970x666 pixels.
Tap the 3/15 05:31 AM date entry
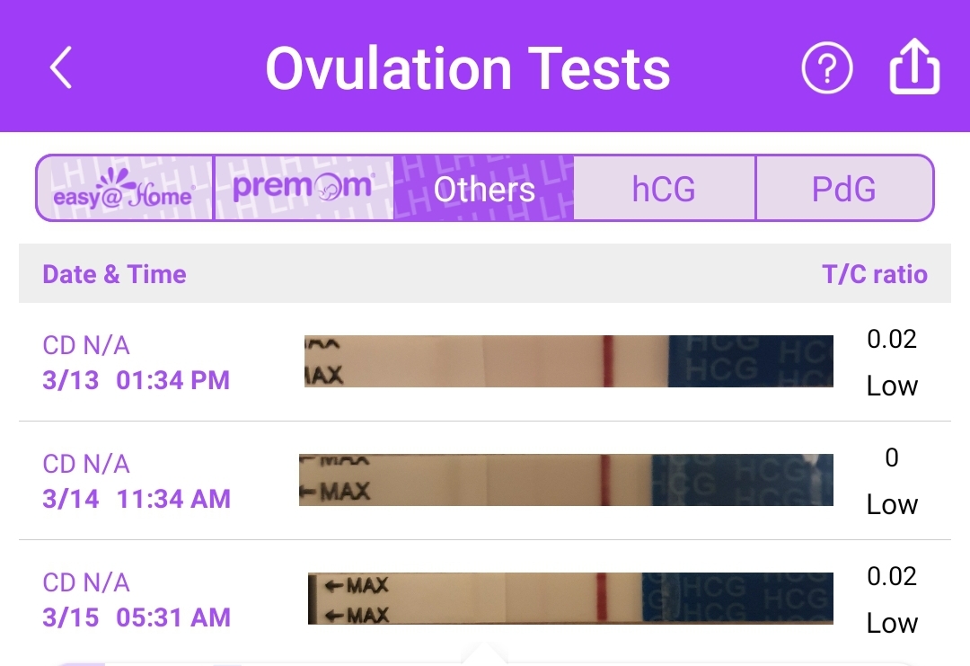[x=137, y=617]
